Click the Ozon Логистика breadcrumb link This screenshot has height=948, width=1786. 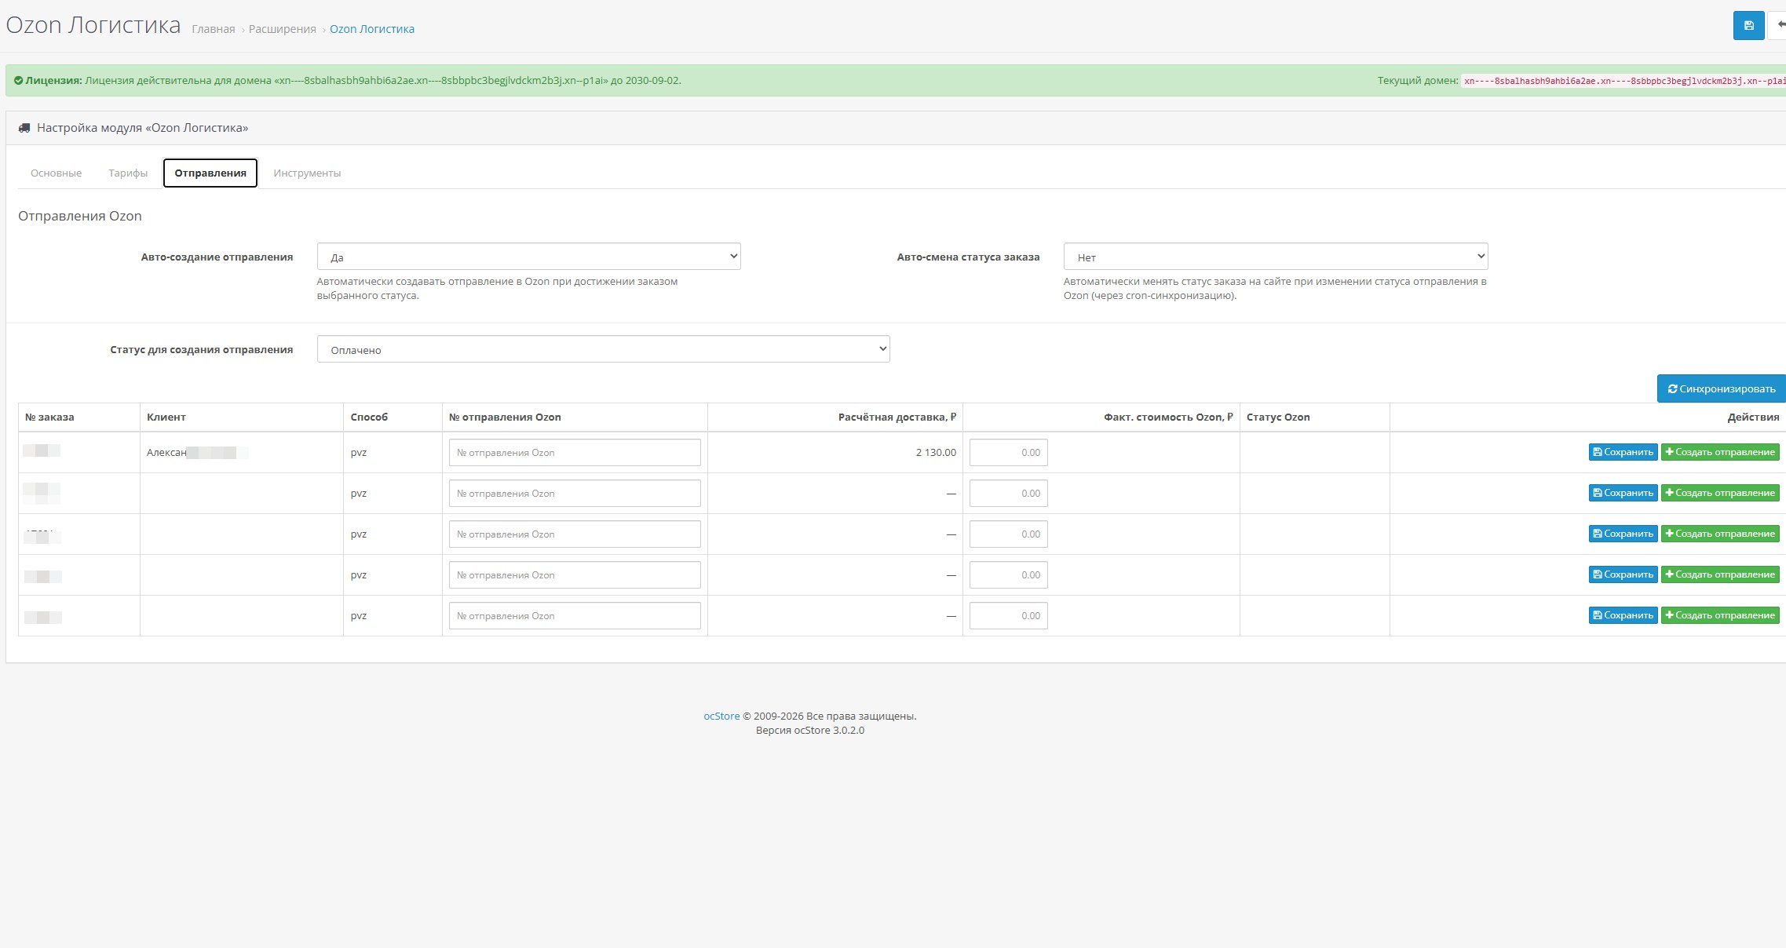pyautogui.click(x=372, y=29)
